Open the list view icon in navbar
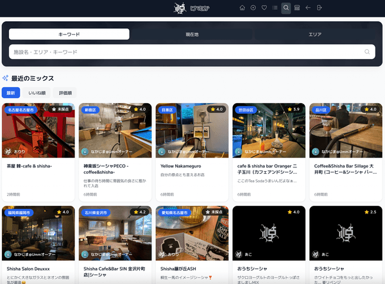This screenshot has width=385, height=284. [x=275, y=8]
